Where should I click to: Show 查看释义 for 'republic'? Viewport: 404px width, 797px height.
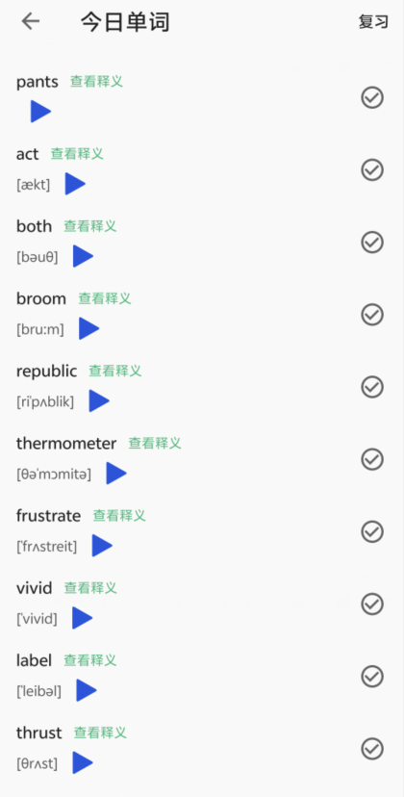(115, 371)
